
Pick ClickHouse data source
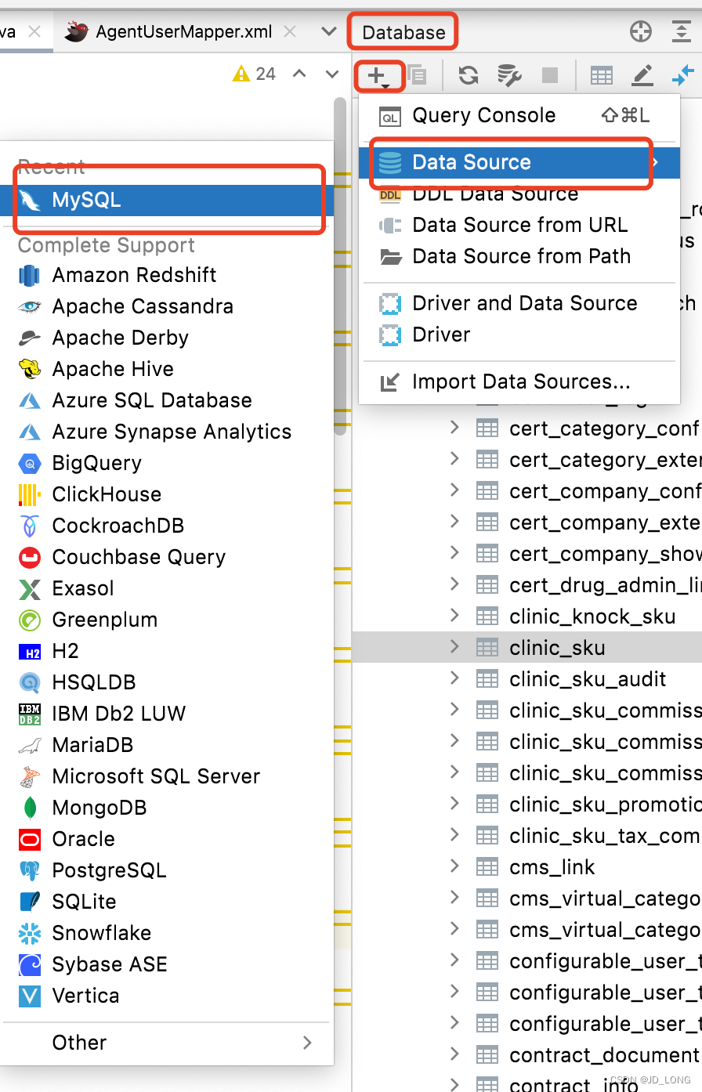[x=167, y=494]
